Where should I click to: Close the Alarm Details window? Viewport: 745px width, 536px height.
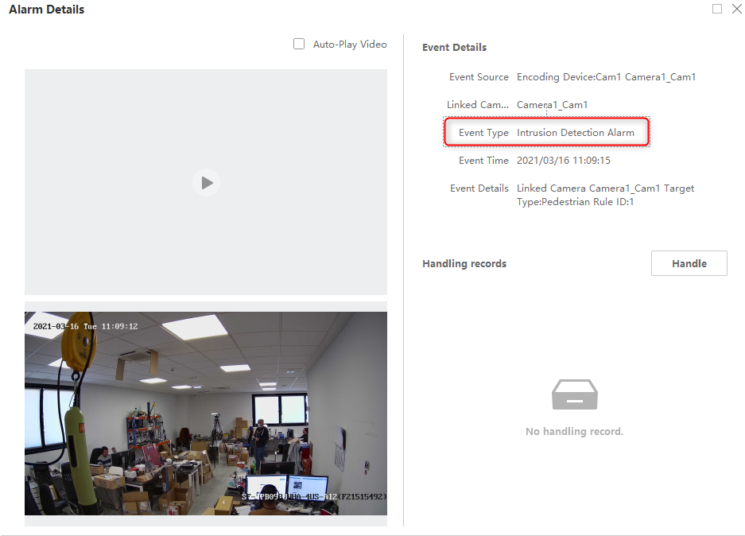[737, 9]
